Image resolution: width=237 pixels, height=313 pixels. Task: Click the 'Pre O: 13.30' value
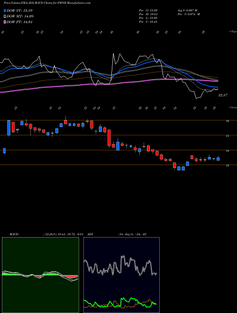point(148,10)
